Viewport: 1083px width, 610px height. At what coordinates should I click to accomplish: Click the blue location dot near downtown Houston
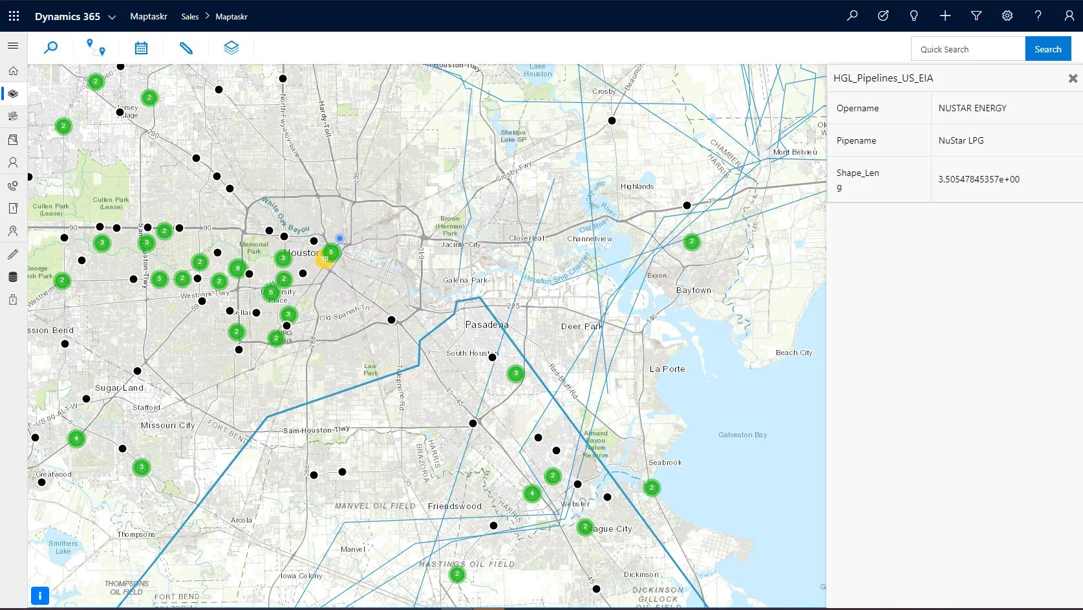339,239
